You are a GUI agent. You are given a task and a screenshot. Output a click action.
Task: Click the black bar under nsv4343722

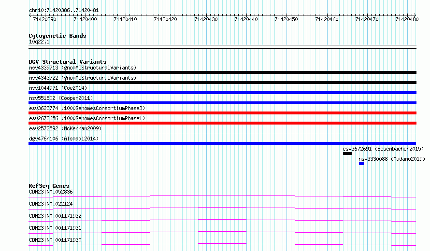222,83
